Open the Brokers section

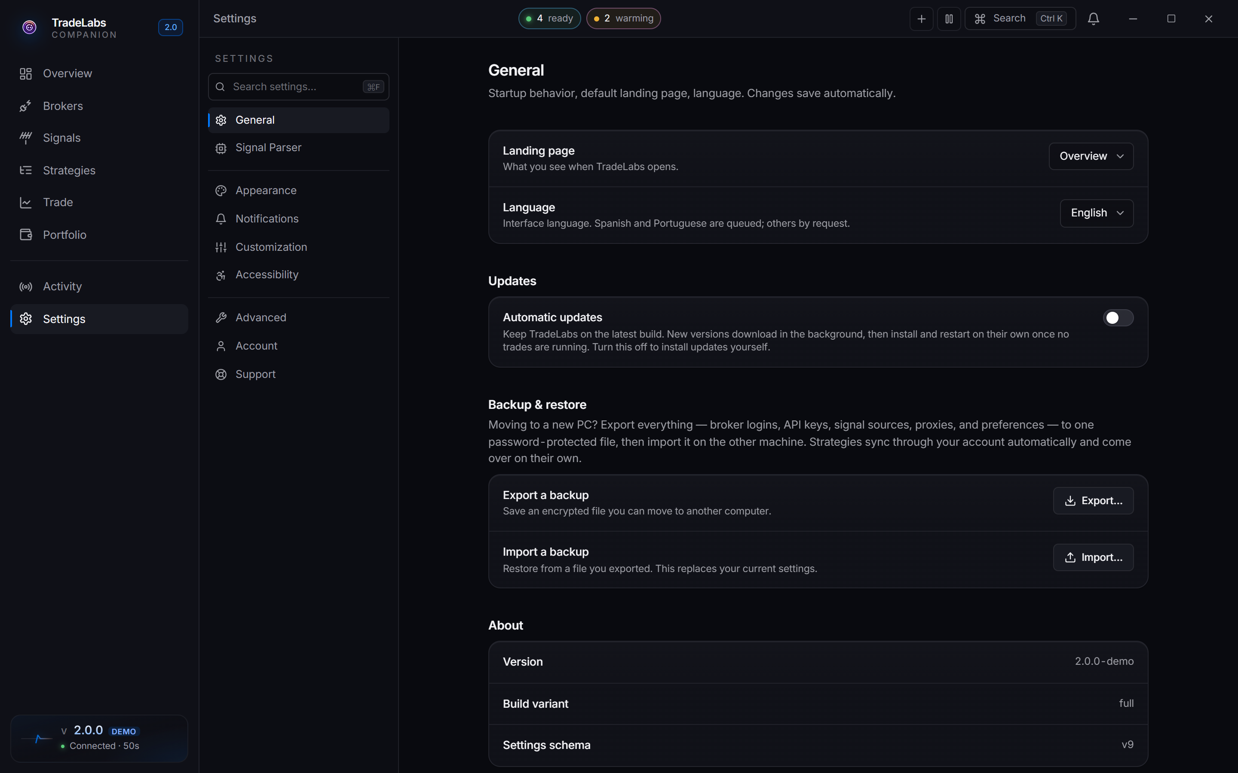point(99,106)
